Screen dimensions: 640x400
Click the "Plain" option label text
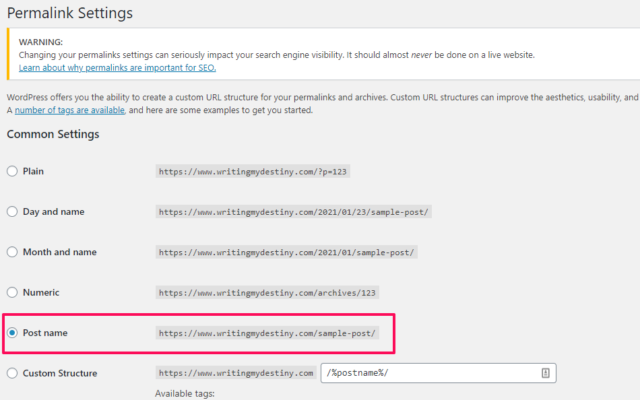[x=33, y=171]
